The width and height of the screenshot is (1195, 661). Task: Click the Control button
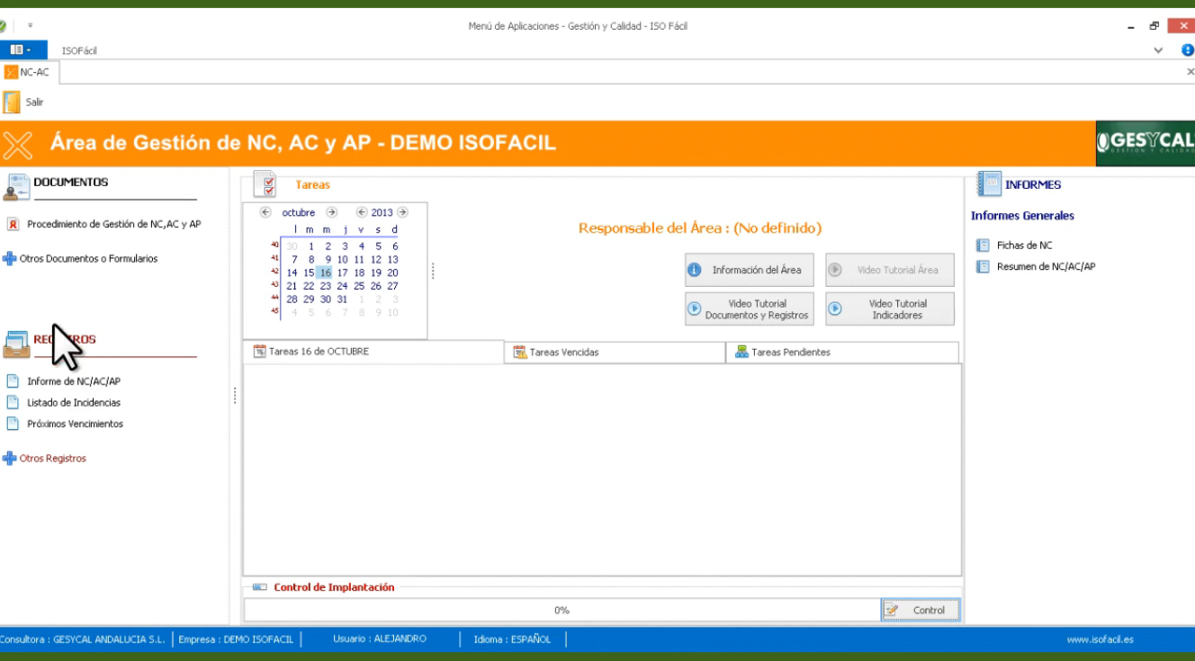[921, 610]
